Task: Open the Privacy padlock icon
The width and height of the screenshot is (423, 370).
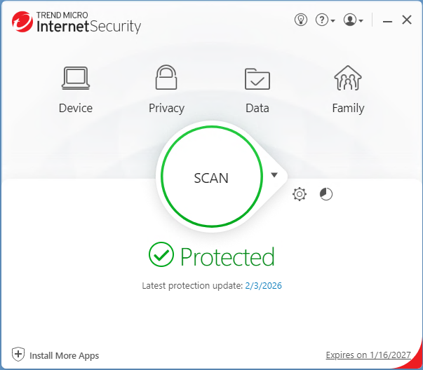Action: pos(166,77)
